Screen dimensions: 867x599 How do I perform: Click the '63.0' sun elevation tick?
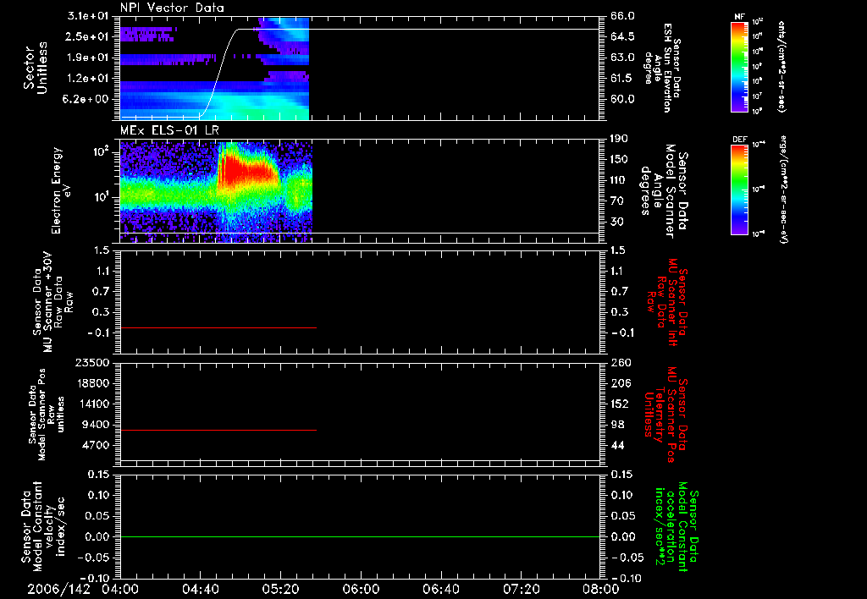click(x=622, y=58)
